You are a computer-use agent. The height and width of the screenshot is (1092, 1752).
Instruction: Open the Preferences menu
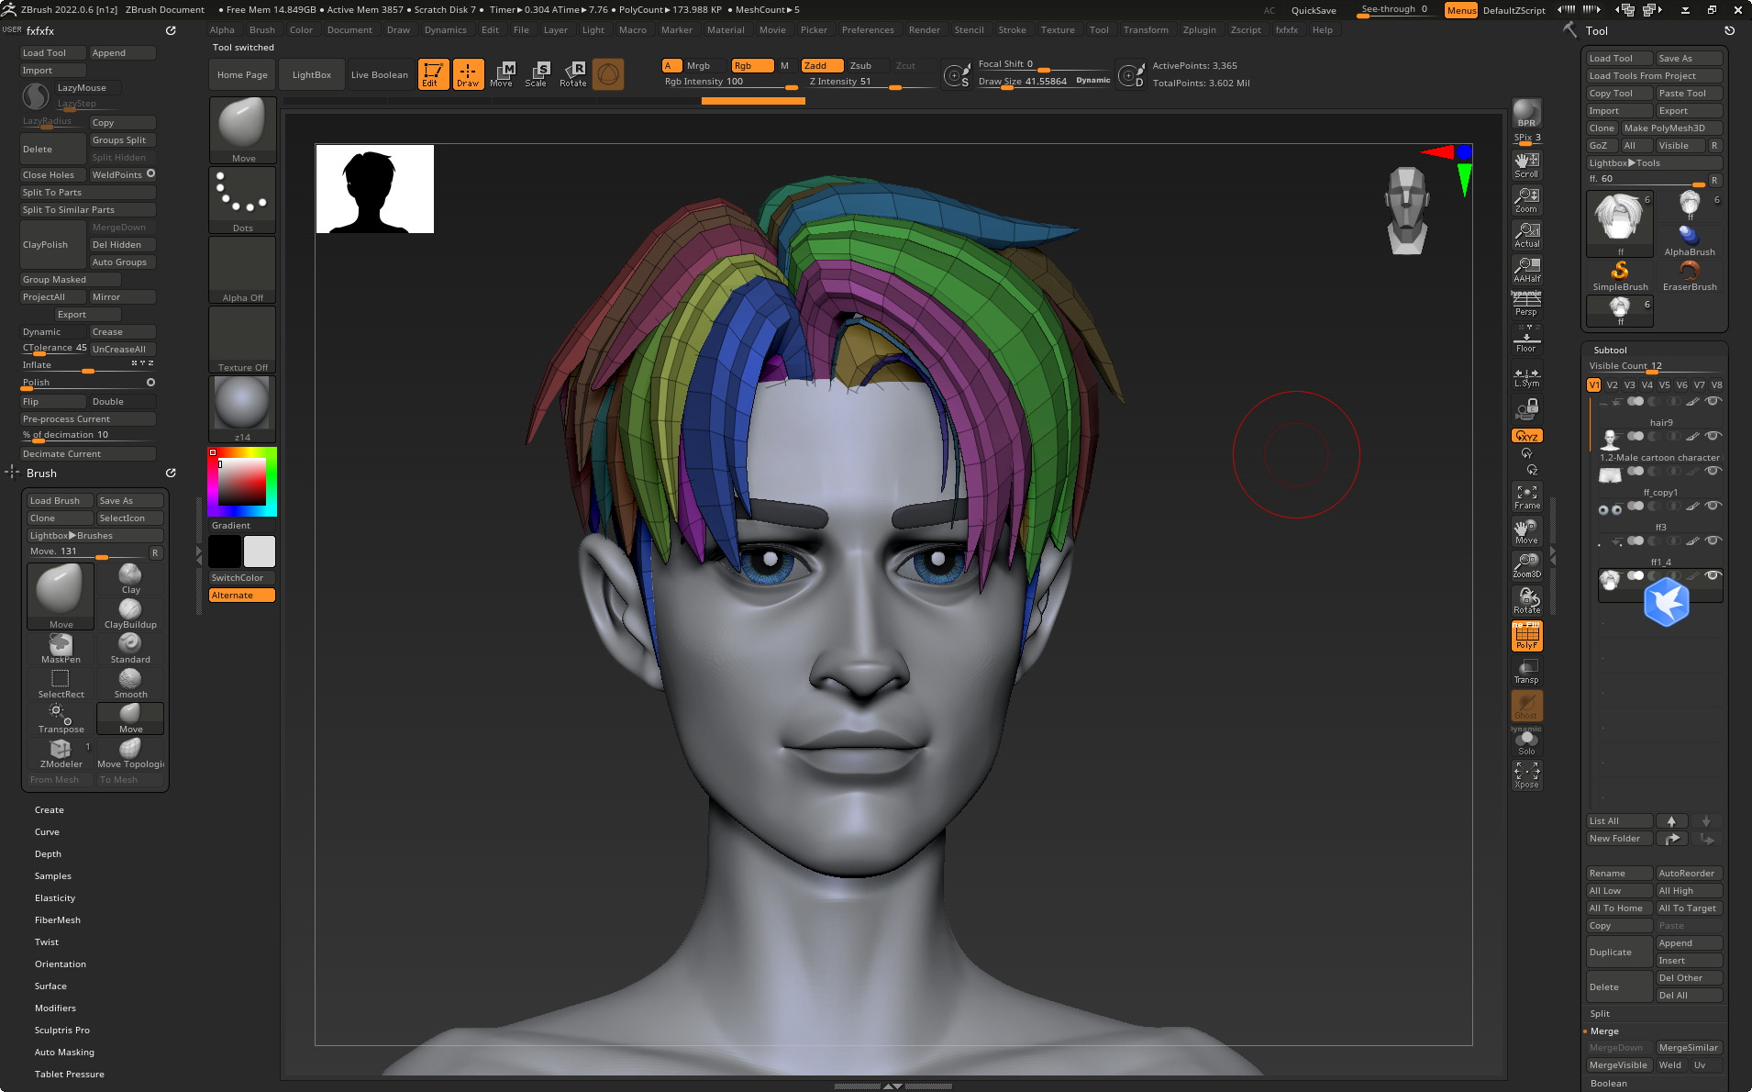[x=868, y=30]
